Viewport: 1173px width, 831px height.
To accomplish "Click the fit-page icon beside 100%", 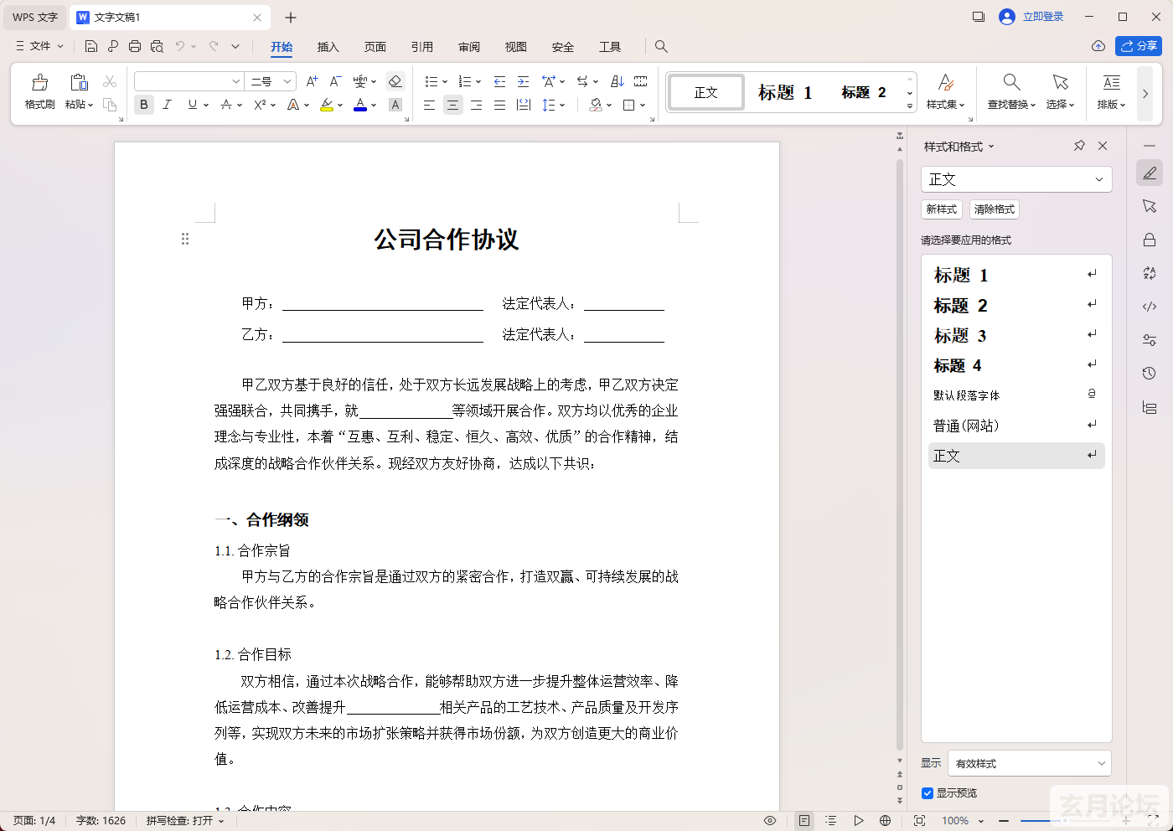I will point(919,821).
